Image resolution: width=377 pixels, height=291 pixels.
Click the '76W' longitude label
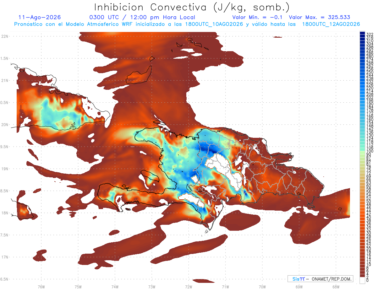pyautogui.click(x=41, y=286)
